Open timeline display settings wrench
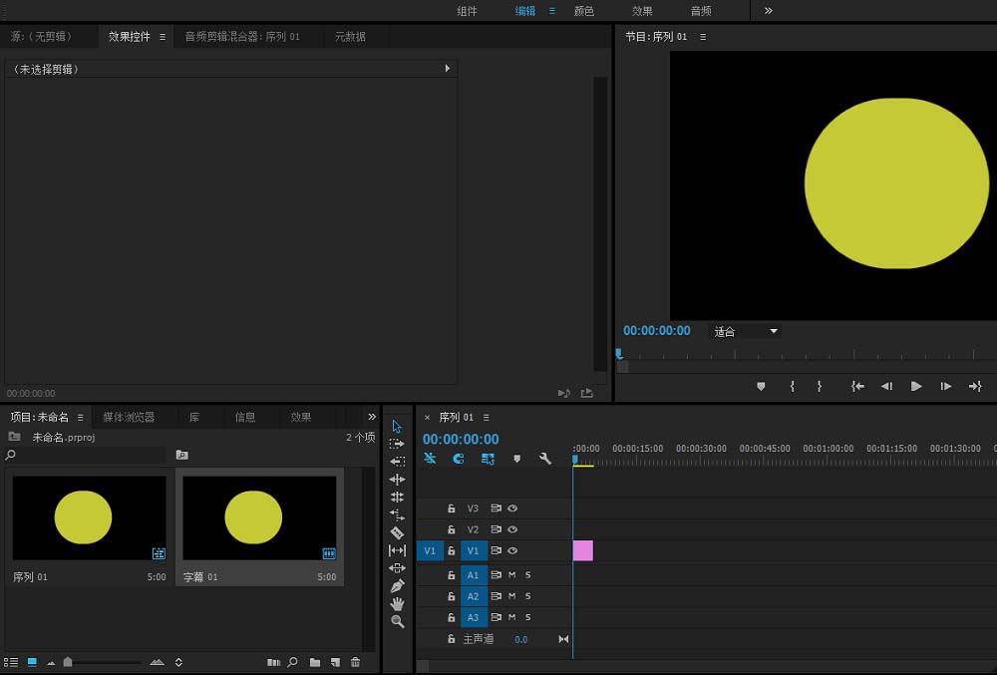This screenshot has width=997, height=675. pos(545,459)
